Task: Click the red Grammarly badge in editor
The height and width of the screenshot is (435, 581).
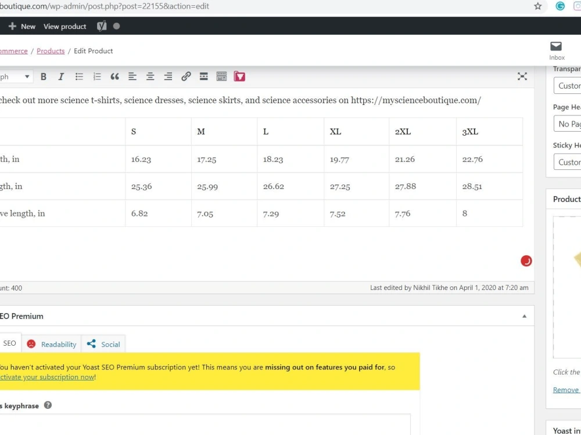Action: [526, 261]
